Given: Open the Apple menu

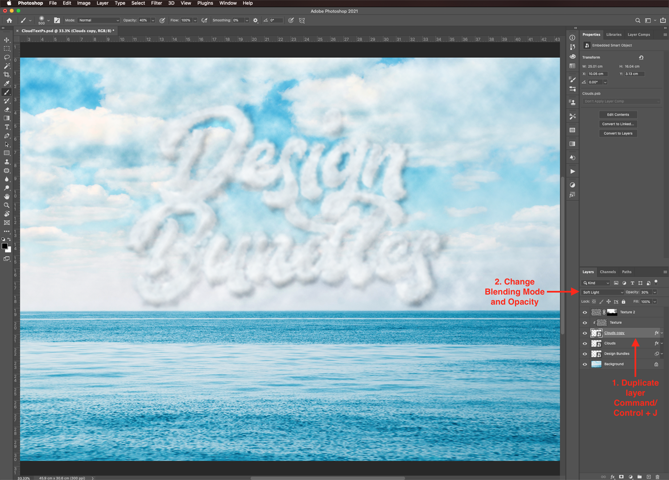Looking at the screenshot, I should (x=9, y=3).
